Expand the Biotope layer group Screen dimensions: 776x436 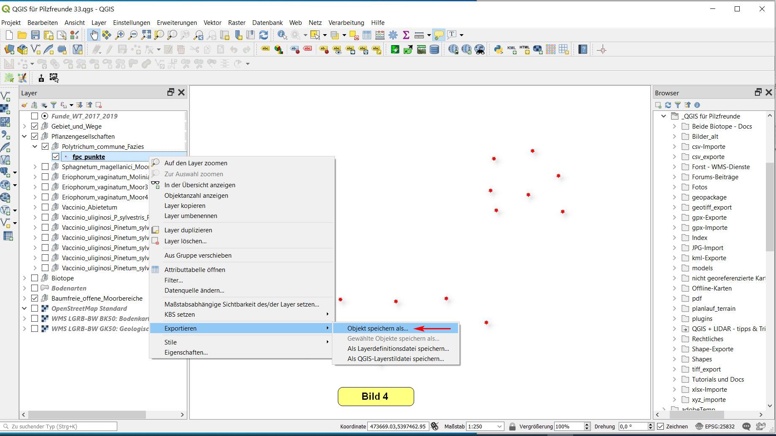pos(24,278)
